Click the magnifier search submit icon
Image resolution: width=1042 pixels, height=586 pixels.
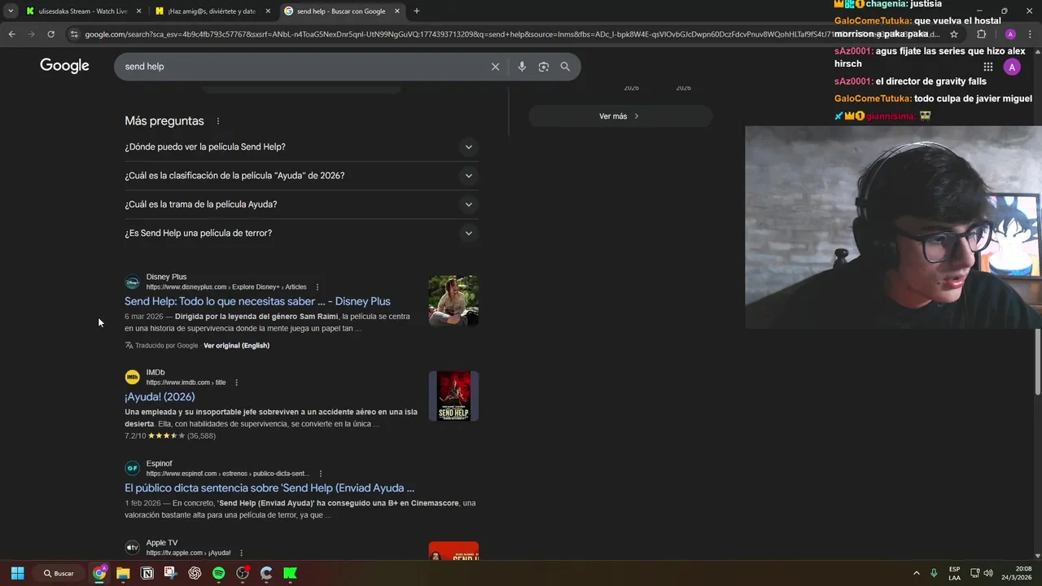(x=565, y=67)
